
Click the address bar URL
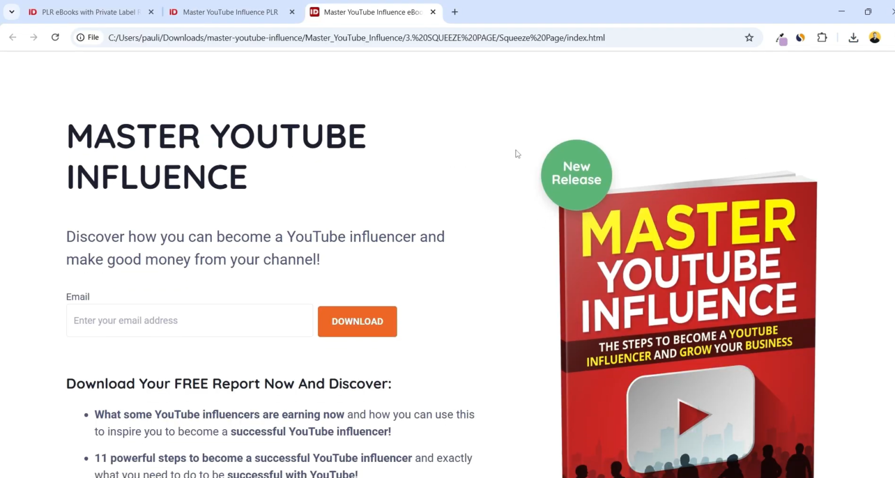(356, 38)
